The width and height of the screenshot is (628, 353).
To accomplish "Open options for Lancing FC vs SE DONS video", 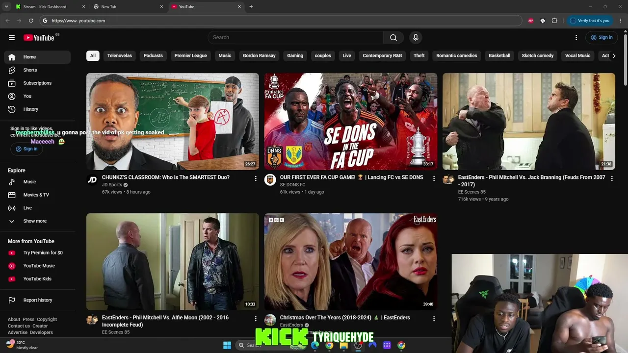I will pyautogui.click(x=434, y=178).
